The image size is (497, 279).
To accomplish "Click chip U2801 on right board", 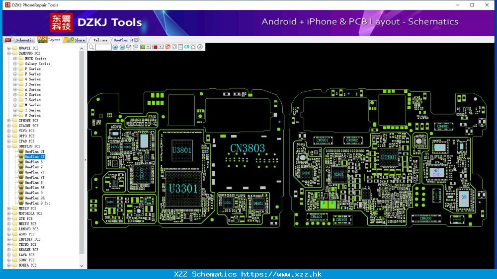I will [389, 157].
